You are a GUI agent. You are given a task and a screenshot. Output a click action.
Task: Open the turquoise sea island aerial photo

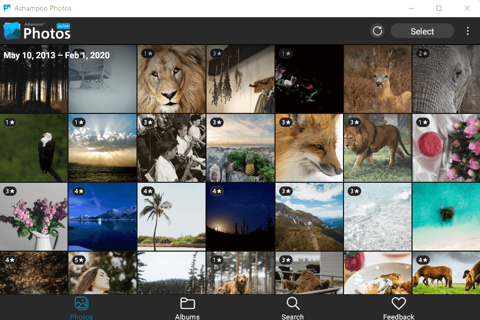coord(447,217)
